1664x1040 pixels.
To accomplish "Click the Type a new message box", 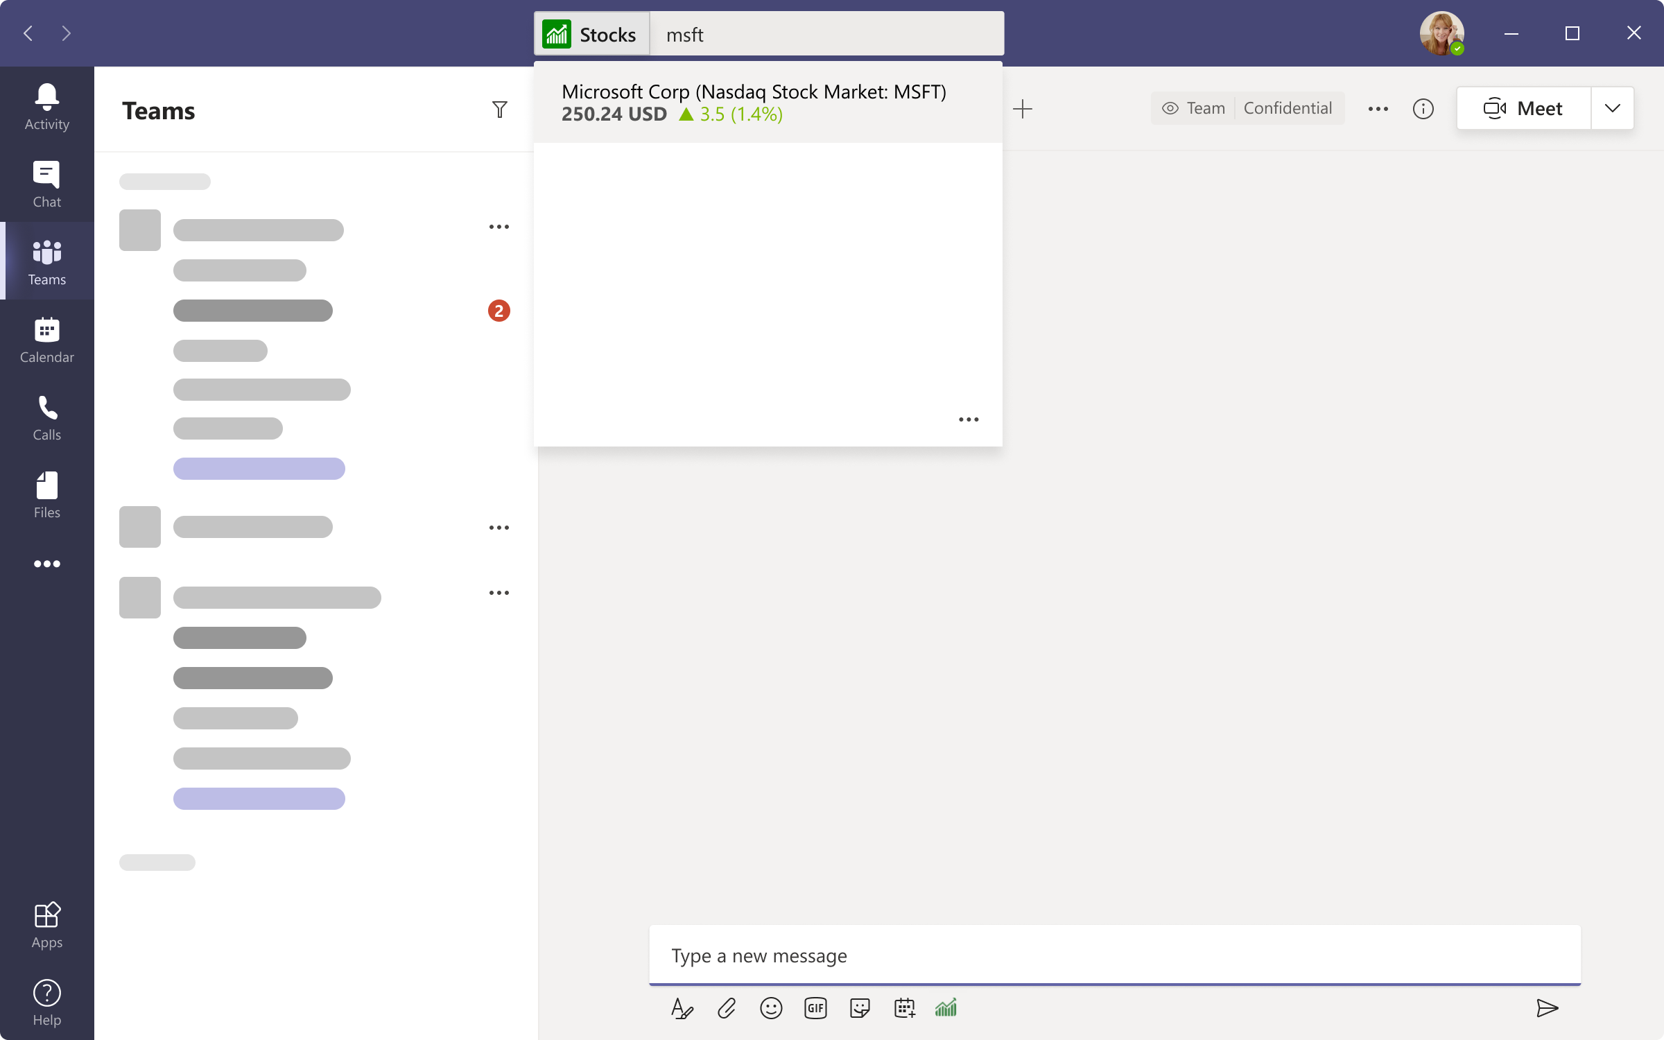I will pos(1114,955).
